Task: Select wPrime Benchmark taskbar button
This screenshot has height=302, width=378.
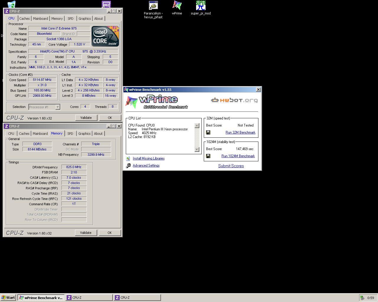Action: click(x=40, y=298)
